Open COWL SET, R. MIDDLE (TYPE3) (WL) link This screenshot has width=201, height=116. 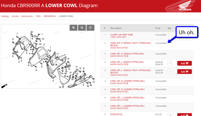(x=127, y=54)
